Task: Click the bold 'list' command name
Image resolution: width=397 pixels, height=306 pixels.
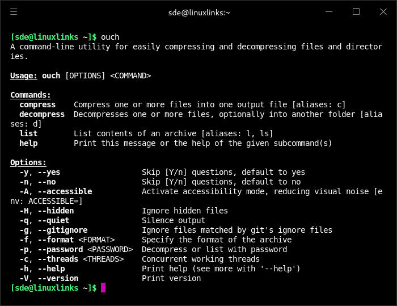Action: pos(28,133)
